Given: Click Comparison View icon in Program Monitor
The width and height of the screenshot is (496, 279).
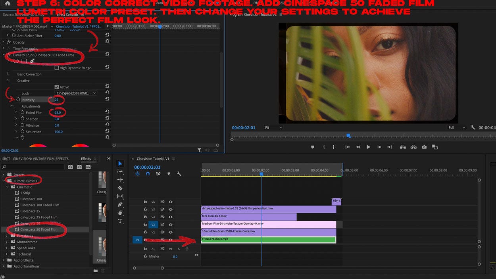Looking at the screenshot, I should tap(435, 147).
